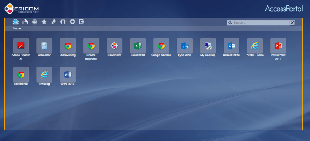The image size is (310, 141).
Task: Click the "Adobe Reader XI" label
Action: [21, 57]
